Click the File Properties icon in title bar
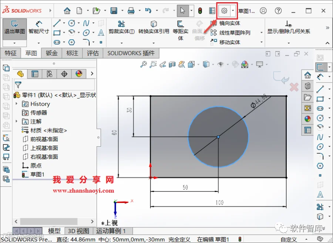Viewport: 333px width, 243px height. (212, 10)
